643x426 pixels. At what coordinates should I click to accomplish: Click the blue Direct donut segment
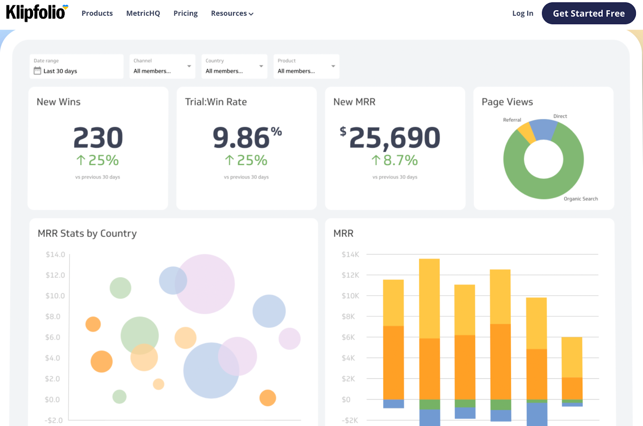[x=543, y=129]
